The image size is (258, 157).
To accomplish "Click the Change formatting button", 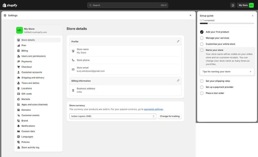I will (170, 116).
